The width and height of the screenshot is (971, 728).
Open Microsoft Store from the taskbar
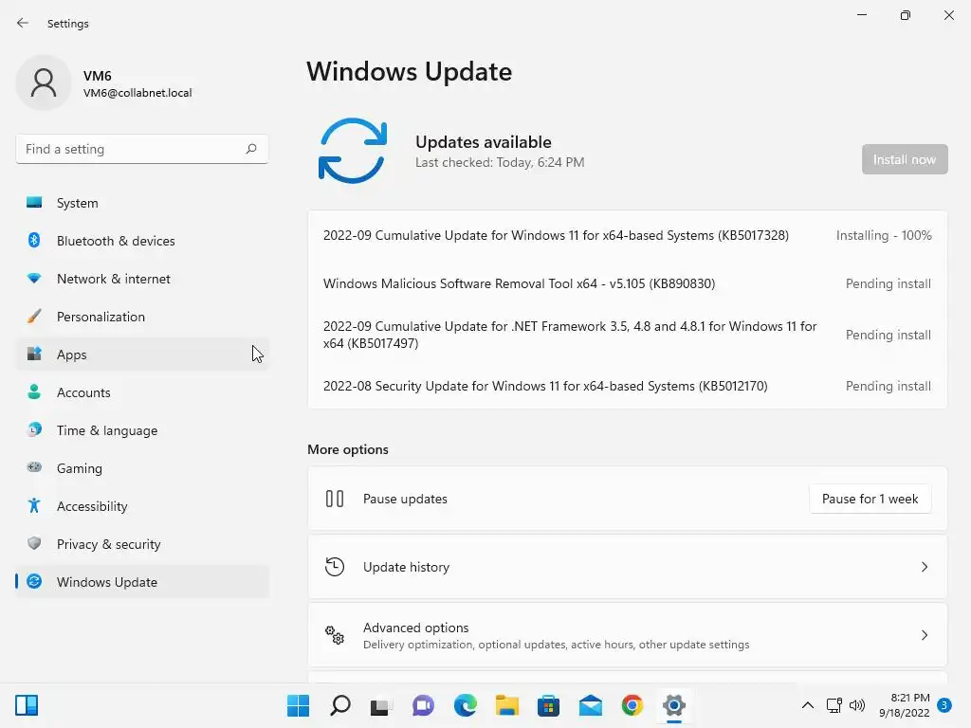[x=548, y=705]
